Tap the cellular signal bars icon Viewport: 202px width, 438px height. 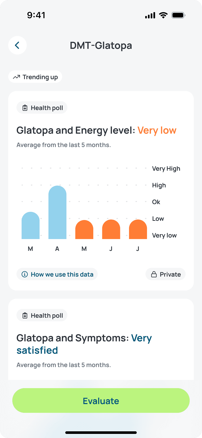pyautogui.click(x=150, y=15)
